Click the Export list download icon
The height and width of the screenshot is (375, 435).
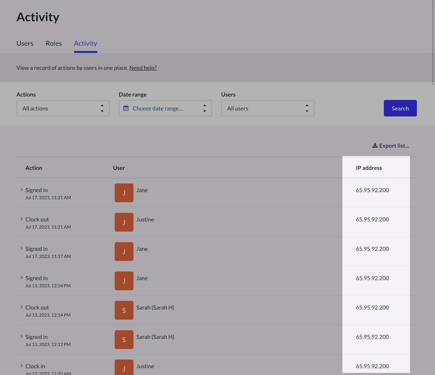375,145
